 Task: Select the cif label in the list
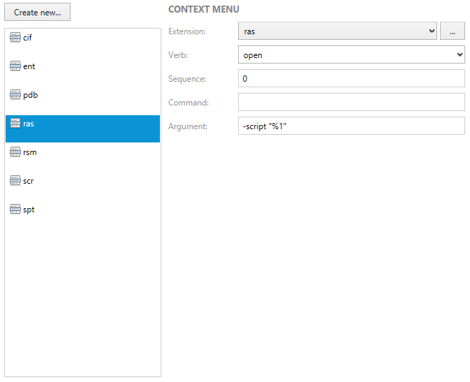click(28, 38)
